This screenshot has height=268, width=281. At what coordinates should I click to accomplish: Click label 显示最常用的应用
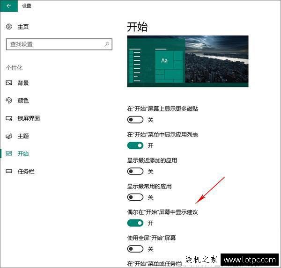pos(149,186)
